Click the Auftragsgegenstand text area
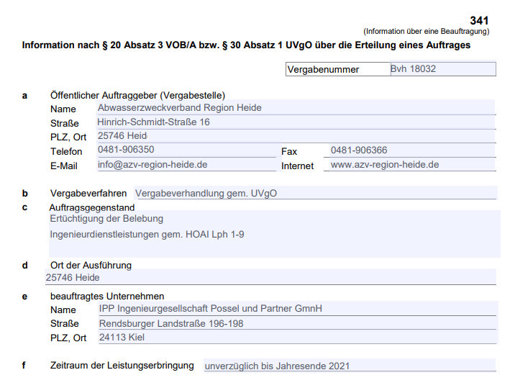 tap(274, 234)
